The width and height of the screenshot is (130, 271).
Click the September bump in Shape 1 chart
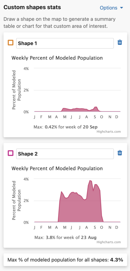click(x=95, y=107)
